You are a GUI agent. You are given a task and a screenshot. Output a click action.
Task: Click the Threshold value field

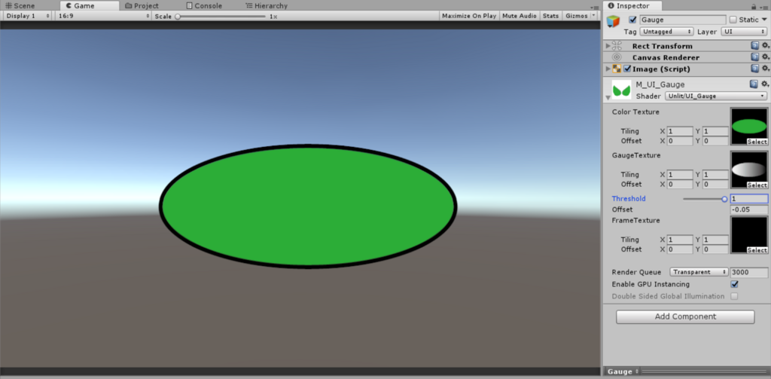click(749, 199)
